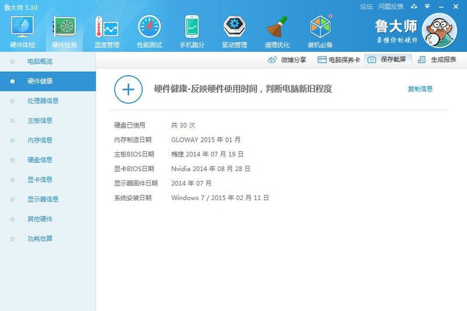
Task: Open 硬件体检 hardware checkup icon
Action: pos(22,26)
